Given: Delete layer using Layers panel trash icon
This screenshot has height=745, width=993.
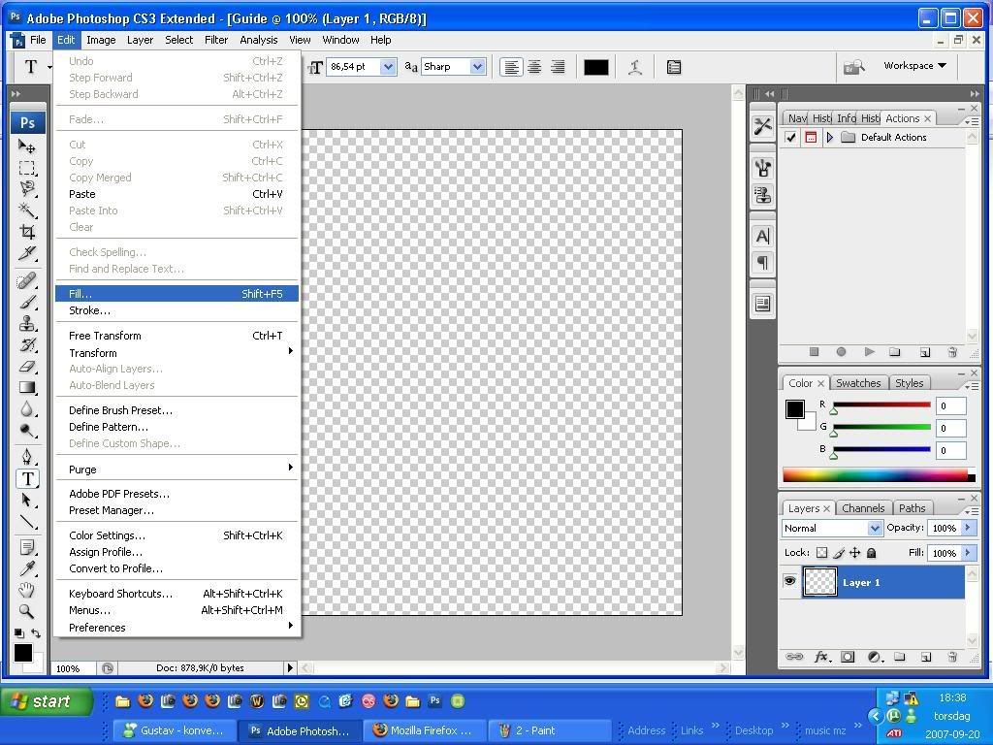Looking at the screenshot, I should pyautogui.click(x=952, y=657).
